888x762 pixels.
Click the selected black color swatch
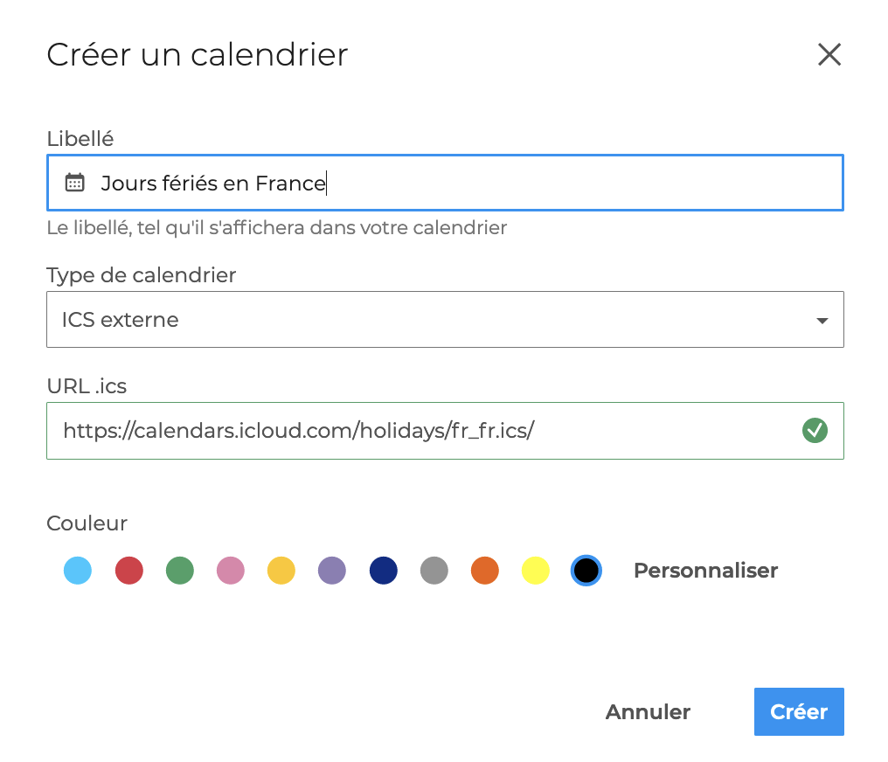[586, 571]
